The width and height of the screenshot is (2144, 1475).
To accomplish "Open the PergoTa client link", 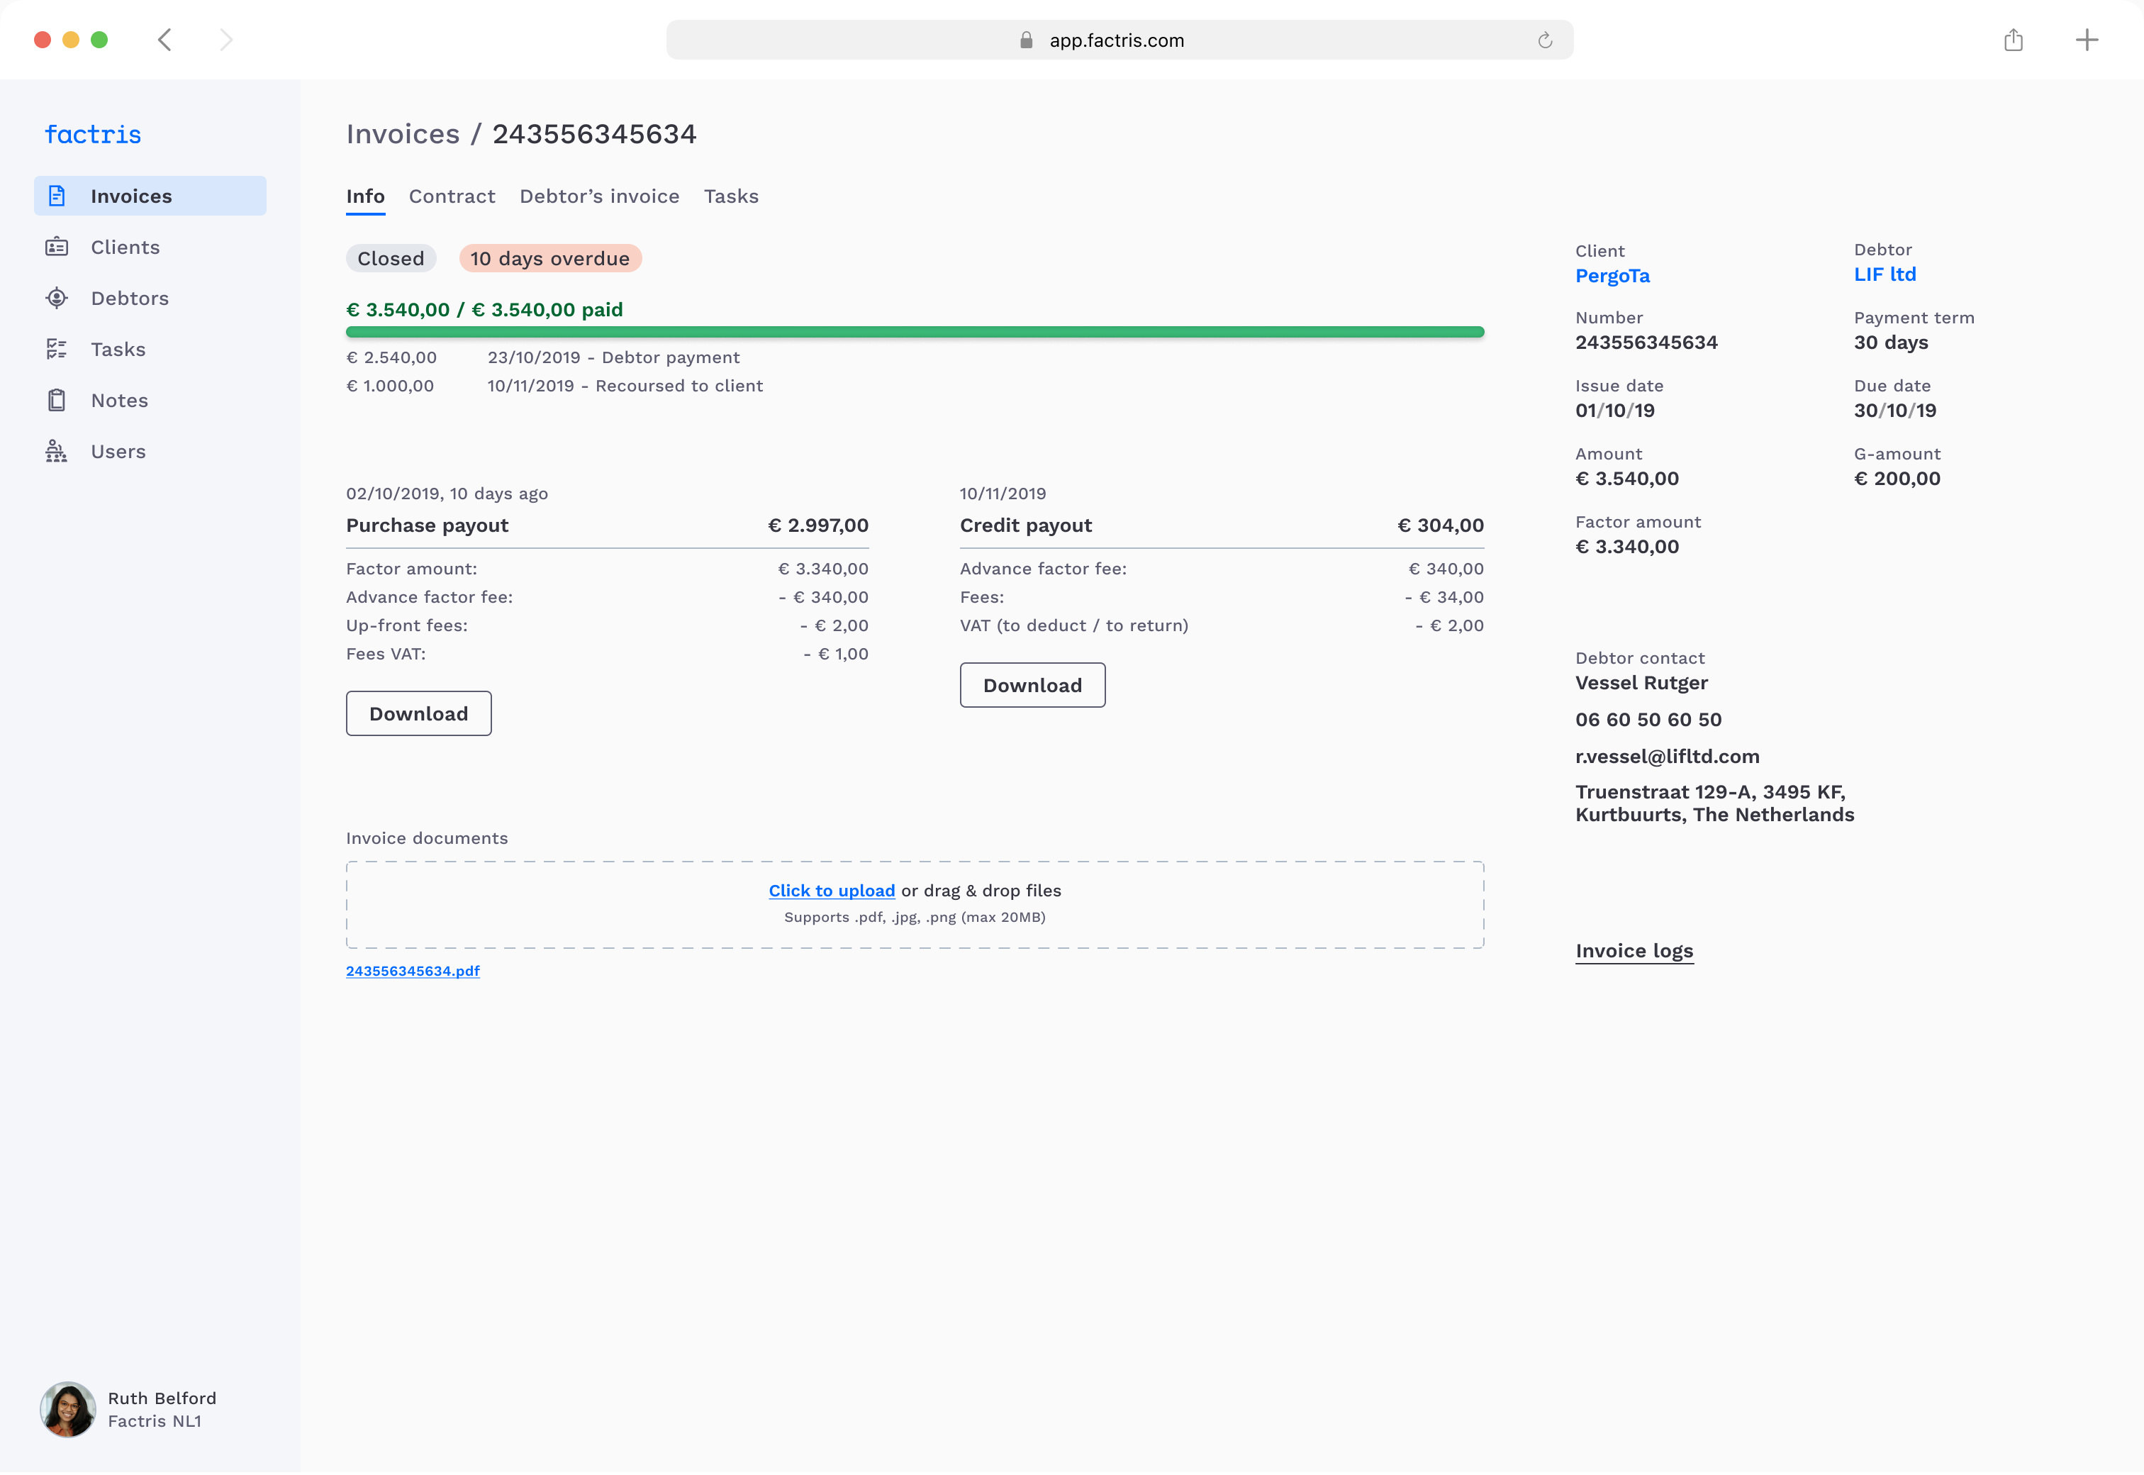I will (x=1612, y=275).
